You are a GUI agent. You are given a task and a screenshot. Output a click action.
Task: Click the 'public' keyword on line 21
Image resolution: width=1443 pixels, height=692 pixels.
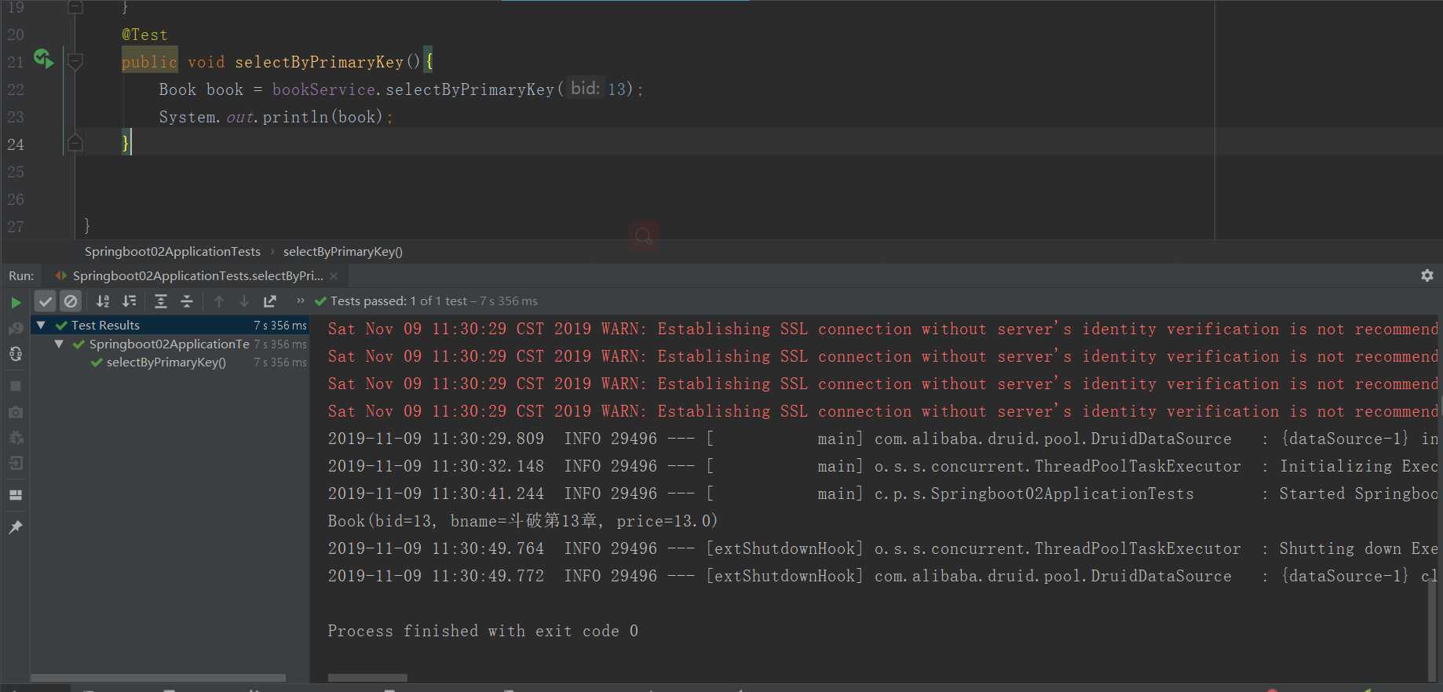click(x=150, y=61)
